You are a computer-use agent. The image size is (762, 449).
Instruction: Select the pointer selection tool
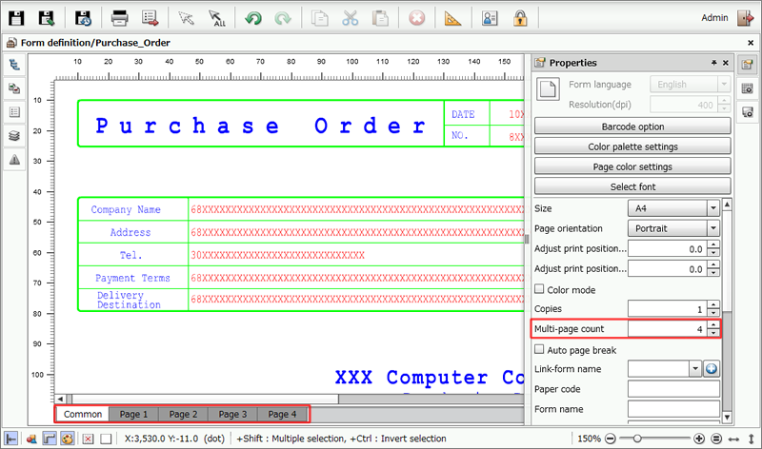click(x=186, y=18)
